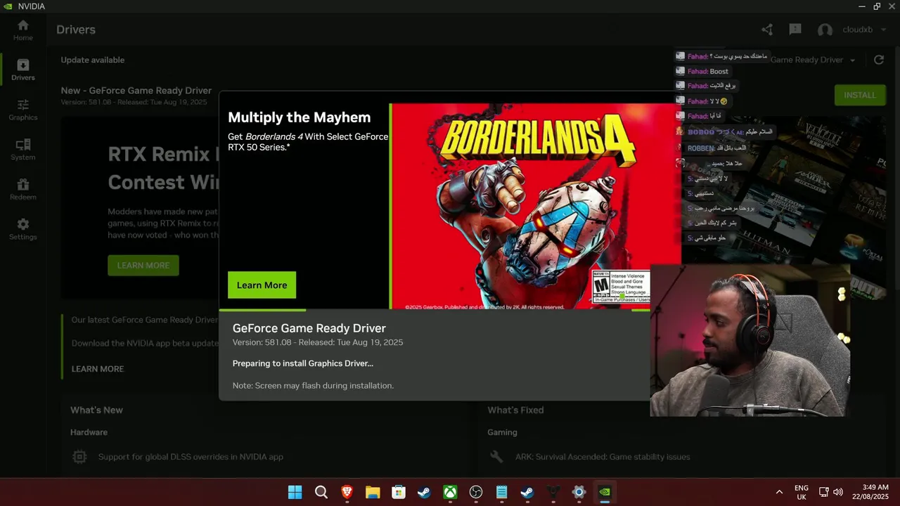Open the volume control in the tray
Image resolution: width=900 pixels, height=506 pixels.
coord(838,492)
